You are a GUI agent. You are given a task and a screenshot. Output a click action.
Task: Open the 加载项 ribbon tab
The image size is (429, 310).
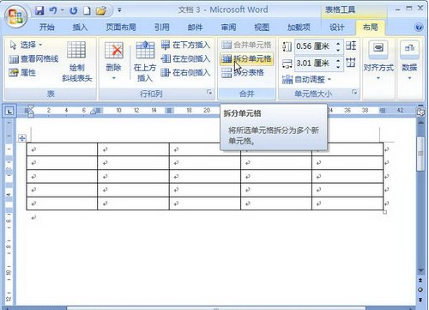tap(299, 27)
